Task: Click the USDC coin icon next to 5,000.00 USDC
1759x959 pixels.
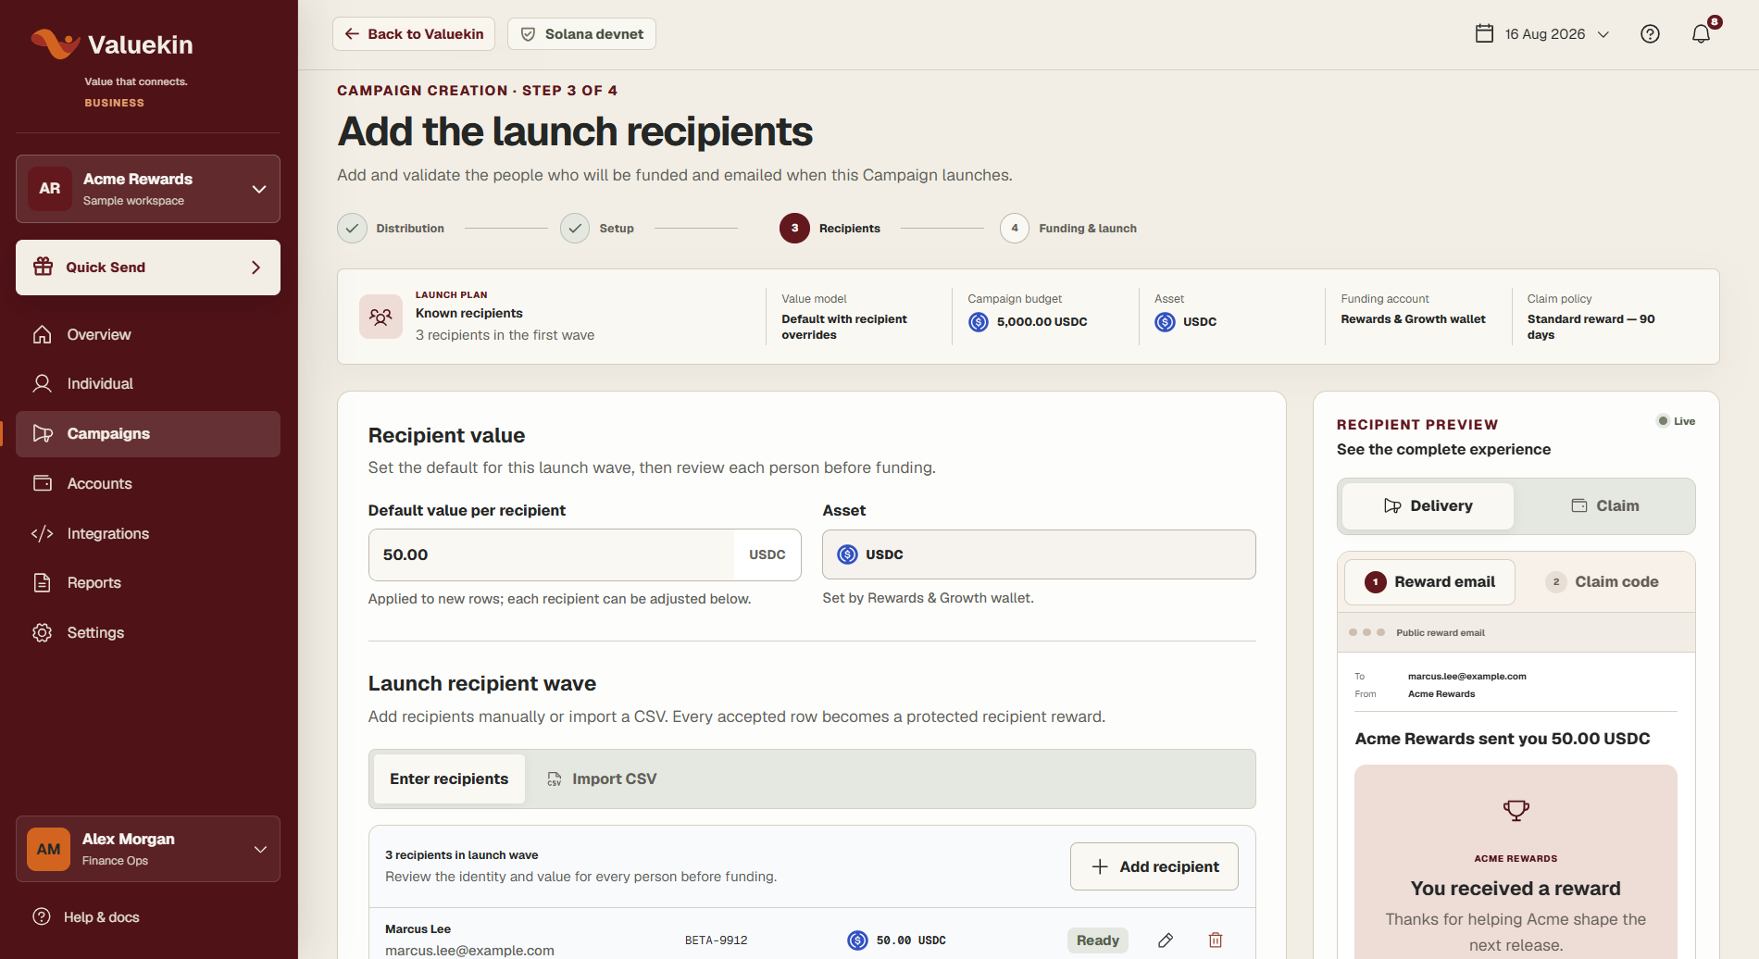Action: [x=979, y=322]
